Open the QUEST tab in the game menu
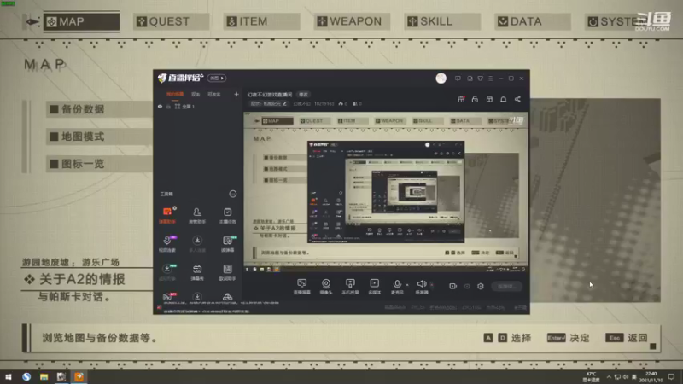Screen dimensions: 683x384 pos(171,21)
